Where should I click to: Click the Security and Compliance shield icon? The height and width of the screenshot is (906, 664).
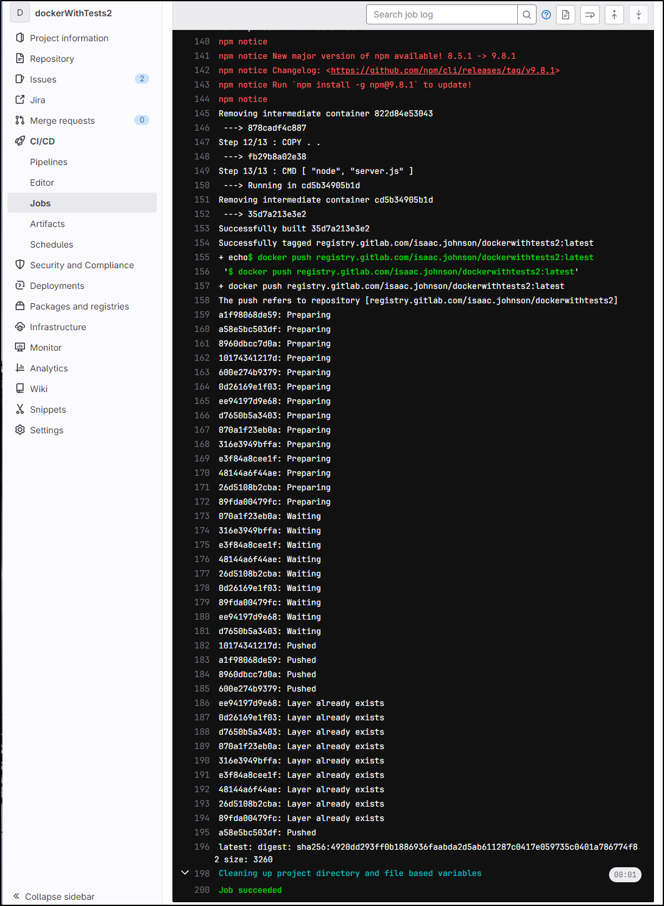(x=20, y=265)
